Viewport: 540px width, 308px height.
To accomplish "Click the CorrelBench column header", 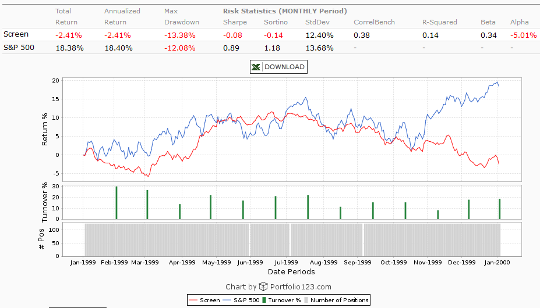I will point(375,22).
